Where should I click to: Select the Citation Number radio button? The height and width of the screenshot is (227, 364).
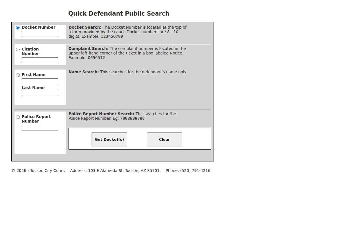[x=18, y=49]
